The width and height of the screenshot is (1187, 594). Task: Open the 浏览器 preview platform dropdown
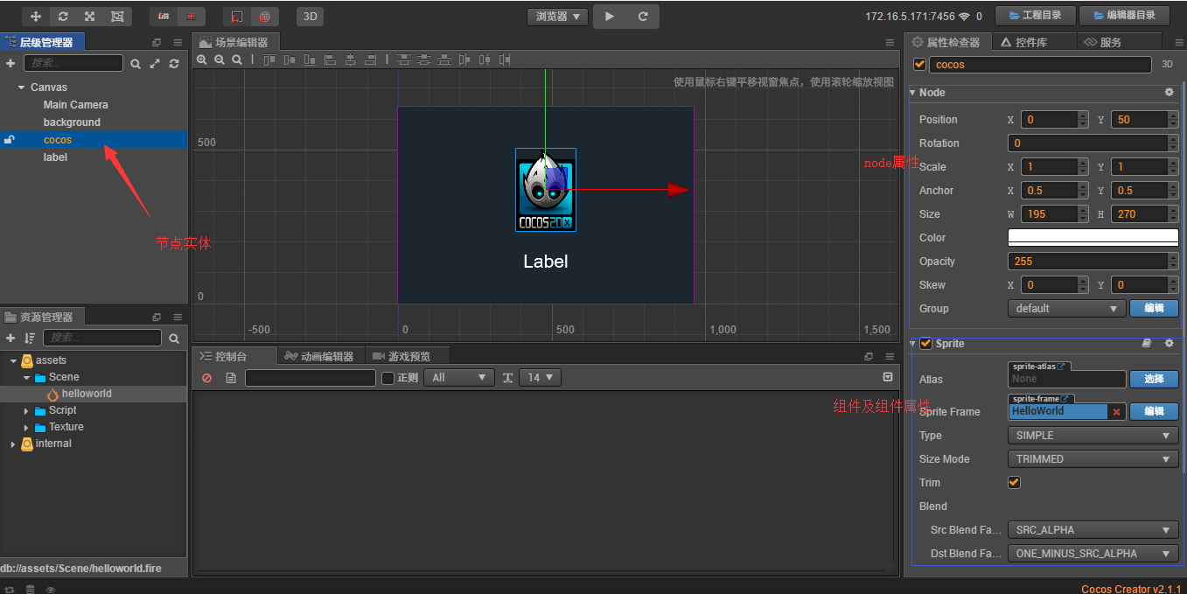(x=558, y=16)
